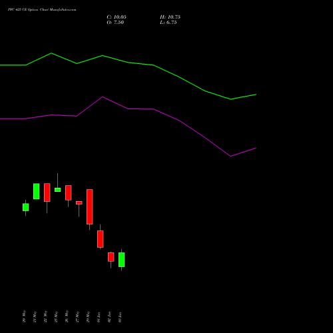Click the '20 May' date axis label

point(24,316)
